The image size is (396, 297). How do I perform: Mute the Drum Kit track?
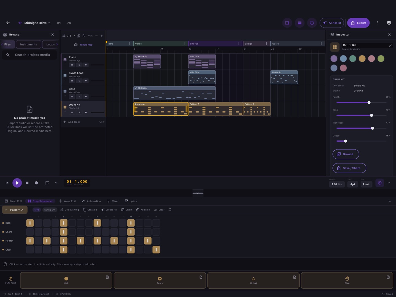point(72,113)
